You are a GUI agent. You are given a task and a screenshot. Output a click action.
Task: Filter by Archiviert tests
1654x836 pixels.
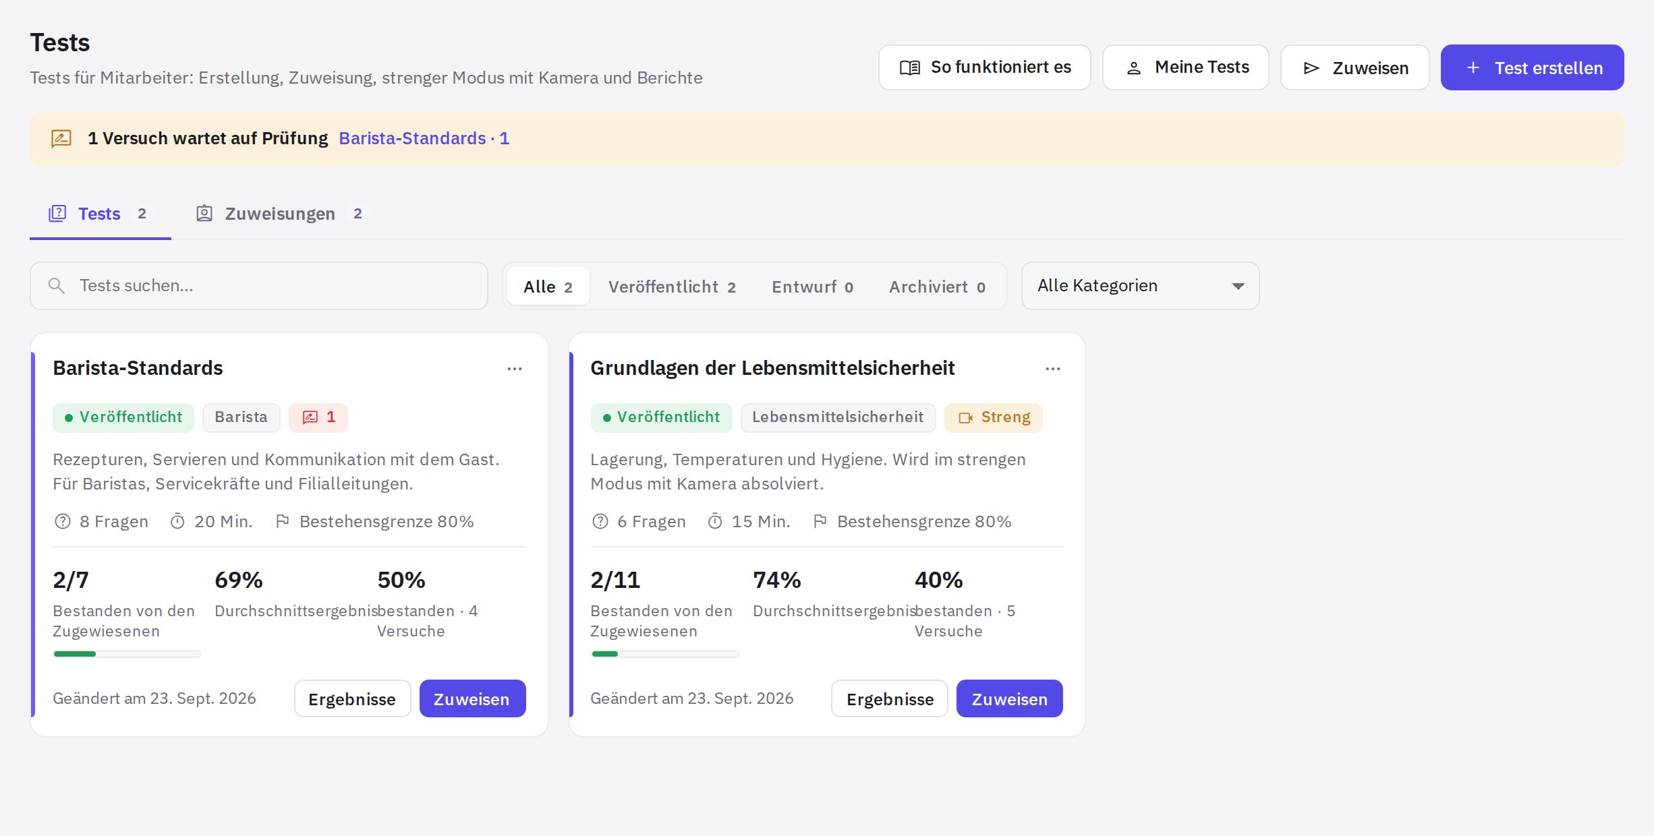937,287
